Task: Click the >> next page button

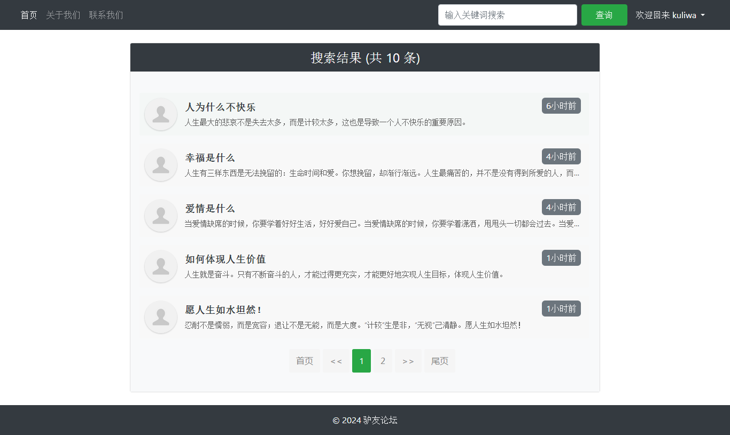Action: tap(408, 361)
